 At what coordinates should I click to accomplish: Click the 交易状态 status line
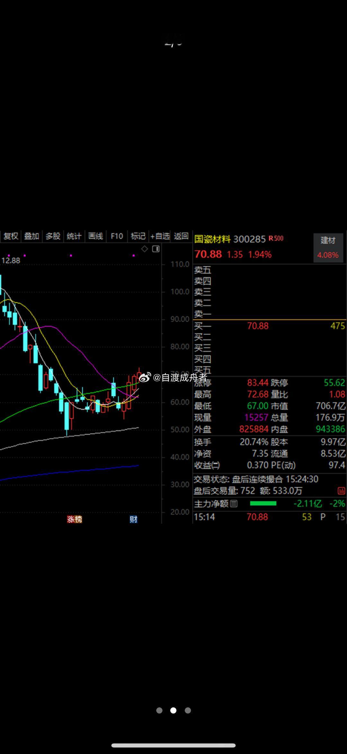tap(256, 479)
